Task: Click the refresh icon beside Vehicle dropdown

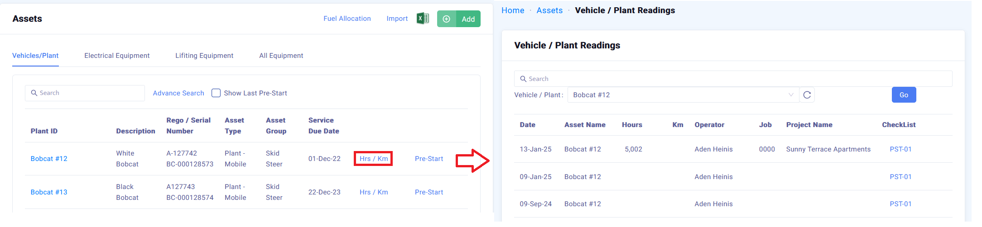Action: point(807,95)
